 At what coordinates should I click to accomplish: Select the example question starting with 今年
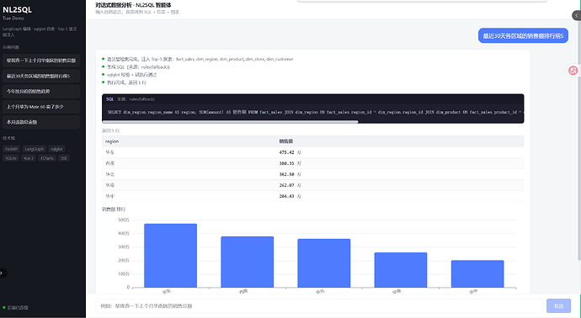[41, 91]
